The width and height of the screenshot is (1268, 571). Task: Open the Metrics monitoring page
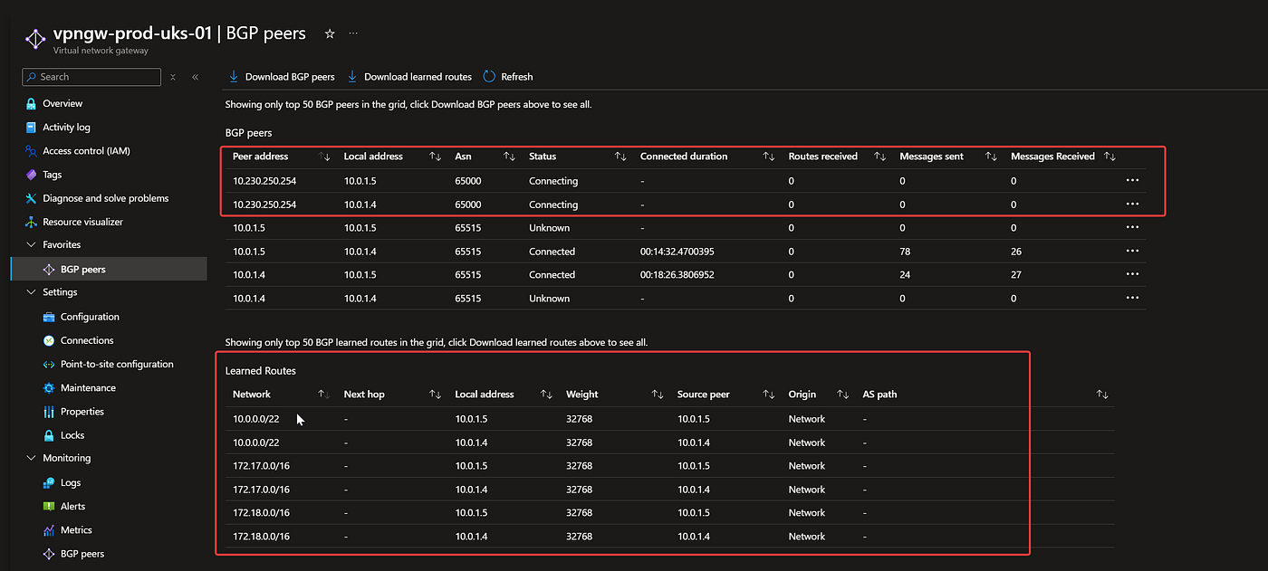(76, 530)
